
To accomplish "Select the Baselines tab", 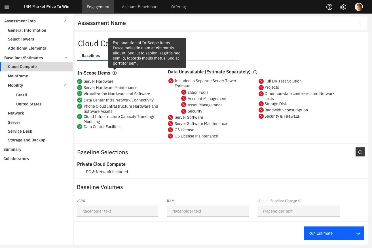I will click(91, 56).
